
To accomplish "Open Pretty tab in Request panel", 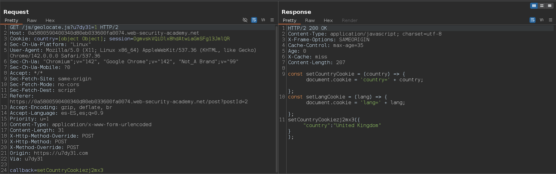I will [x=11, y=20].
